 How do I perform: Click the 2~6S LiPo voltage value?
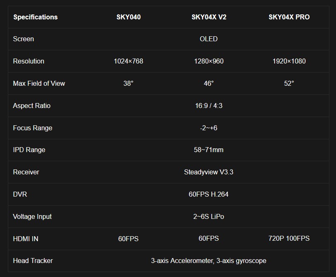click(x=209, y=217)
